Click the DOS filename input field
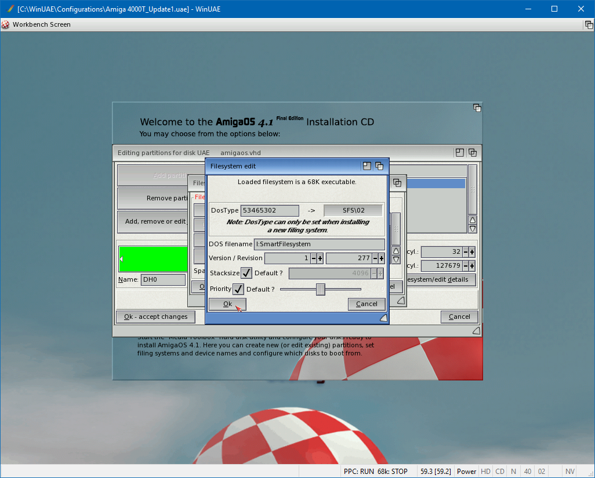 pyautogui.click(x=319, y=245)
